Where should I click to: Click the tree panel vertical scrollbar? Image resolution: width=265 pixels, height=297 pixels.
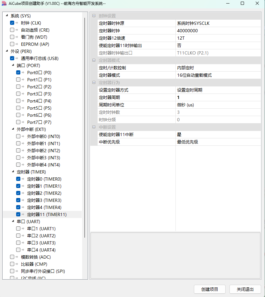click(x=85, y=128)
